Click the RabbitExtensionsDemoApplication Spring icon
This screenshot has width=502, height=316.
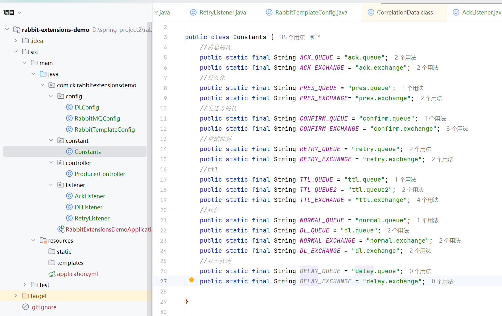tap(61, 229)
